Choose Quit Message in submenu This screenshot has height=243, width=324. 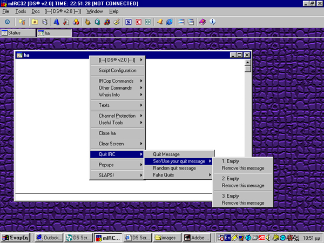(179, 154)
